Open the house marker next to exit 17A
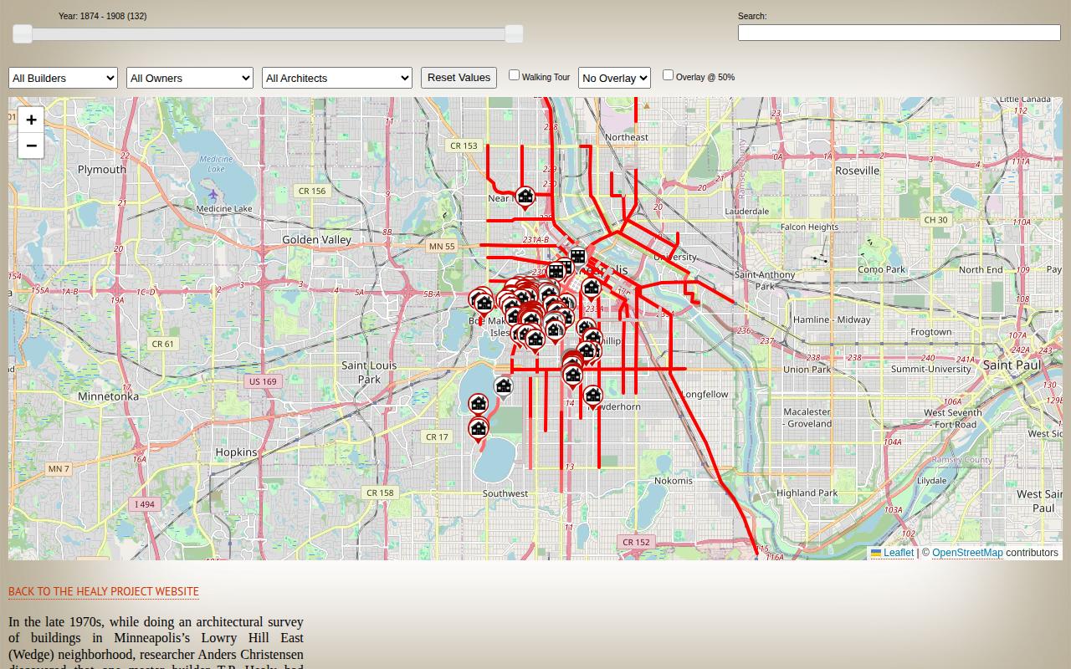The image size is (1071, 669). click(591, 289)
